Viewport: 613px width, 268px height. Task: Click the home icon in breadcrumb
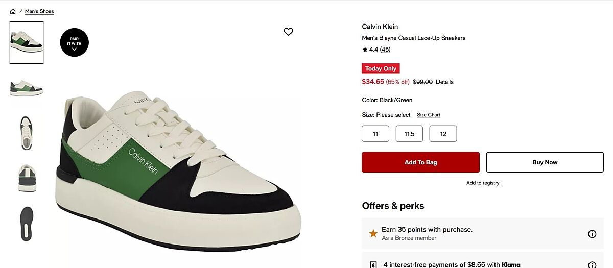point(13,11)
